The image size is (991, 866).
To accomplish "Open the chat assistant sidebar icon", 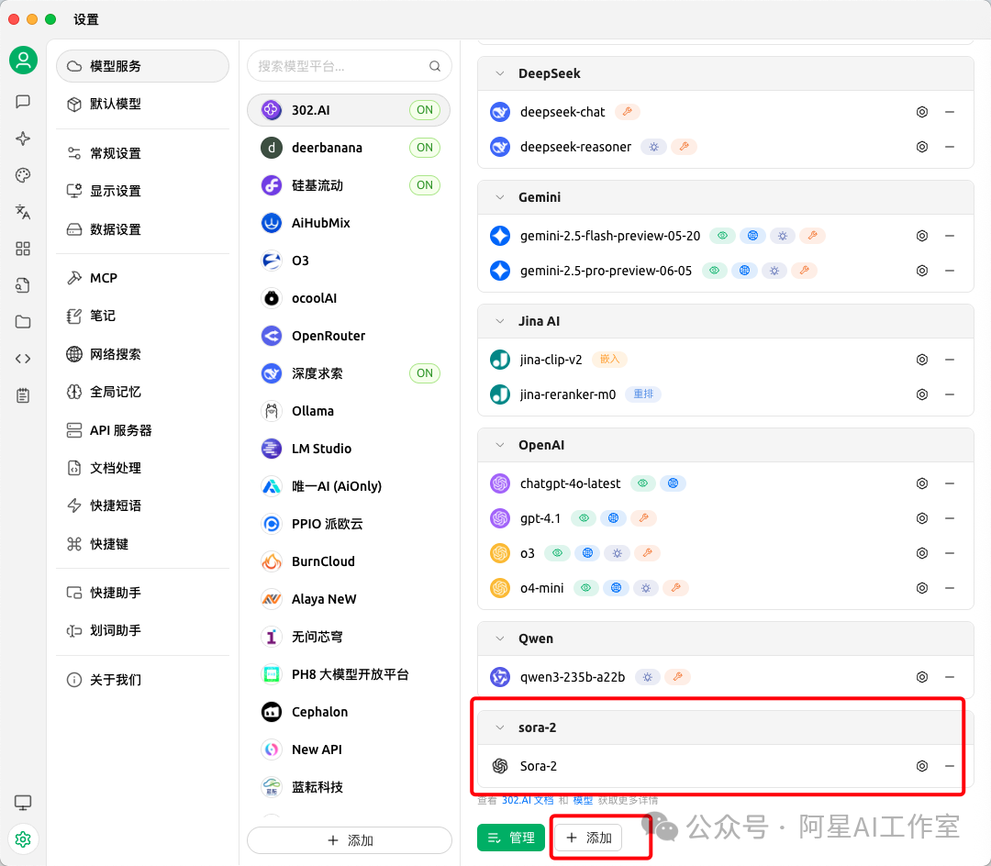I will pos(23,102).
